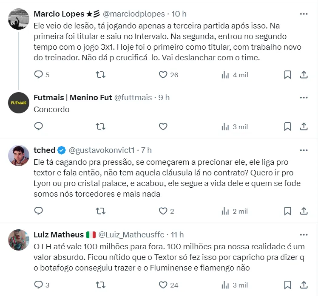The width and height of the screenshot is (318, 296).
Task: Open tched's profile picture
Action: [19, 155]
